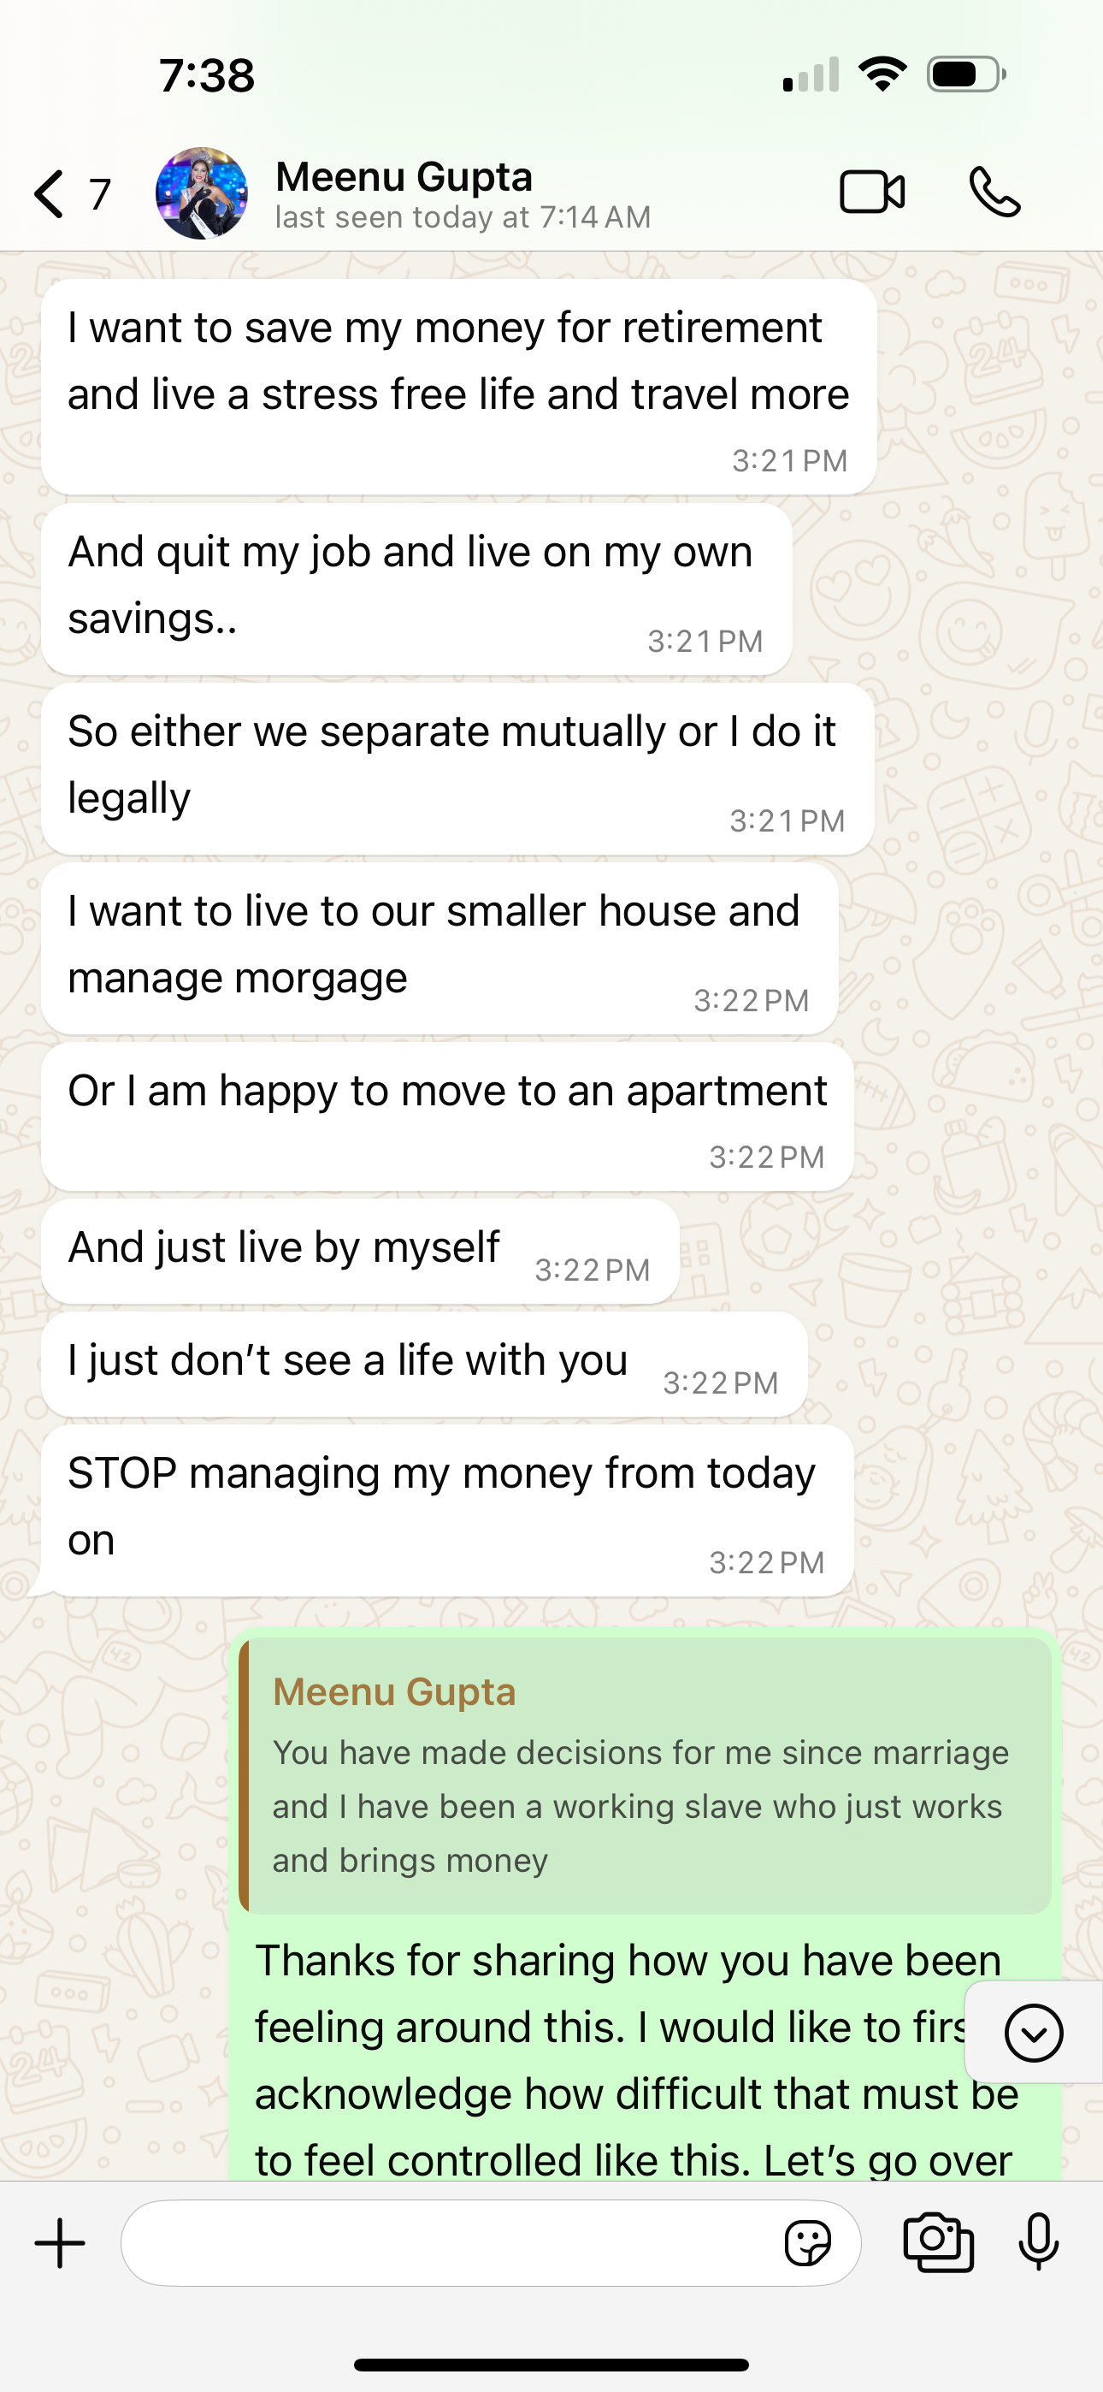
Task: Open the camera from message bar
Action: tap(939, 2242)
